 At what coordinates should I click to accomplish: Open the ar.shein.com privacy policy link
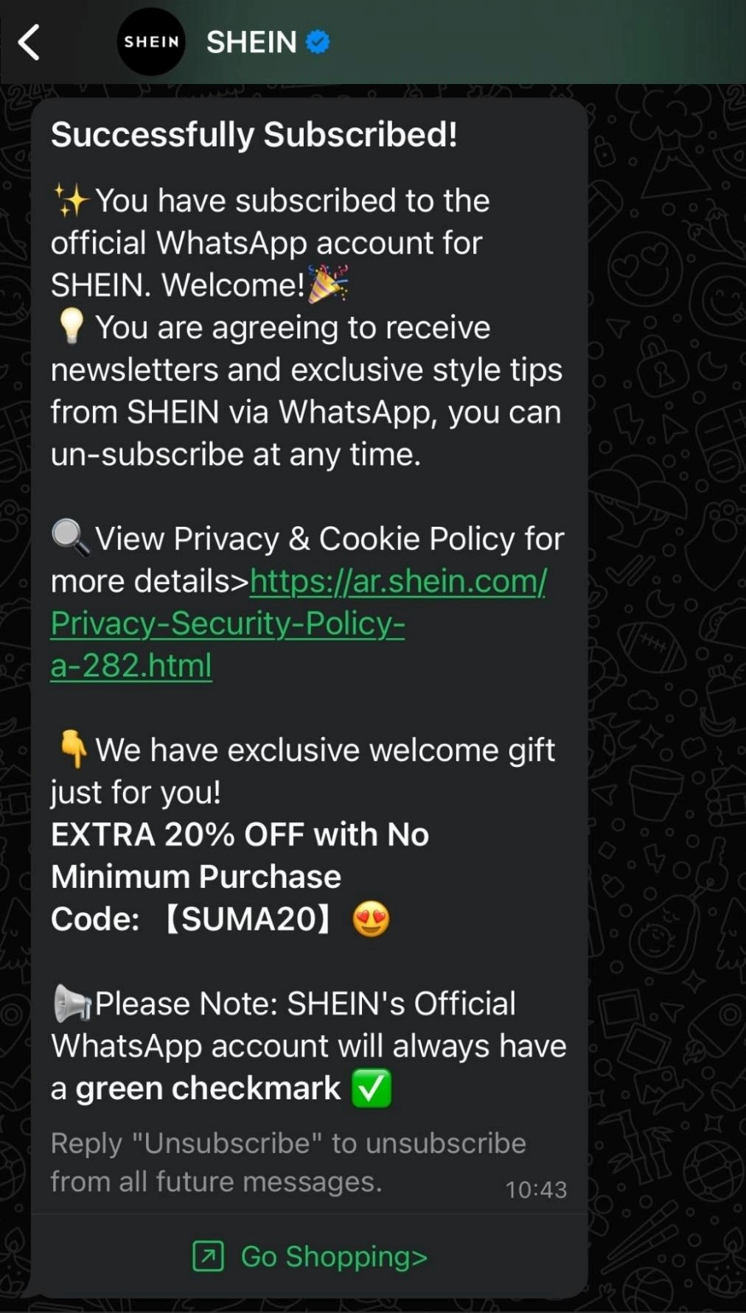coord(299,623)
